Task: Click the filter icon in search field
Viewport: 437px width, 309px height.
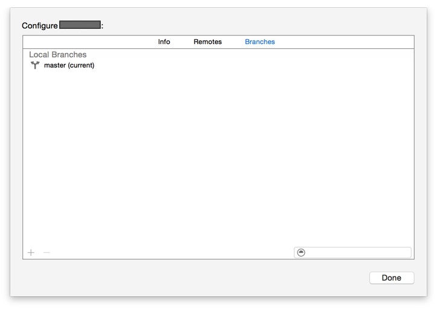Action: (x=301, y=252)
